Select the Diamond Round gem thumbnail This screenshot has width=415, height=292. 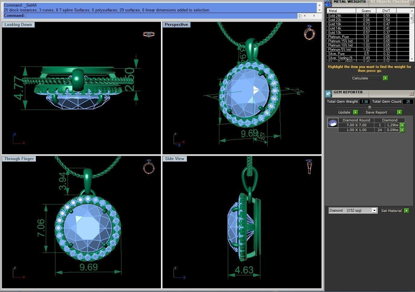[333, 123]
